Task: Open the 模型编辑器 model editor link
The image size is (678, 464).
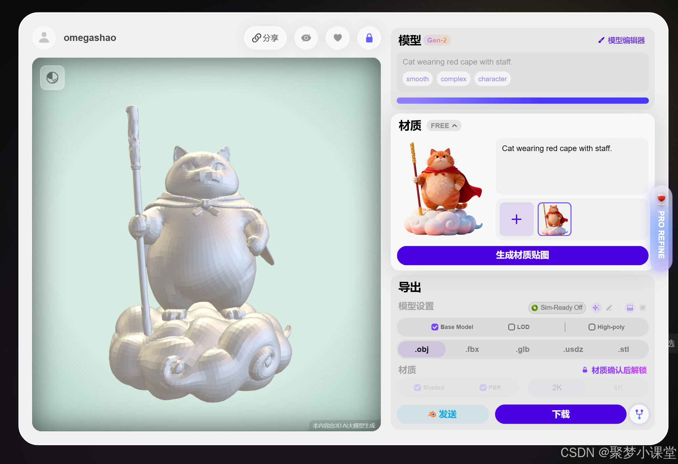Action: point(622,40)
